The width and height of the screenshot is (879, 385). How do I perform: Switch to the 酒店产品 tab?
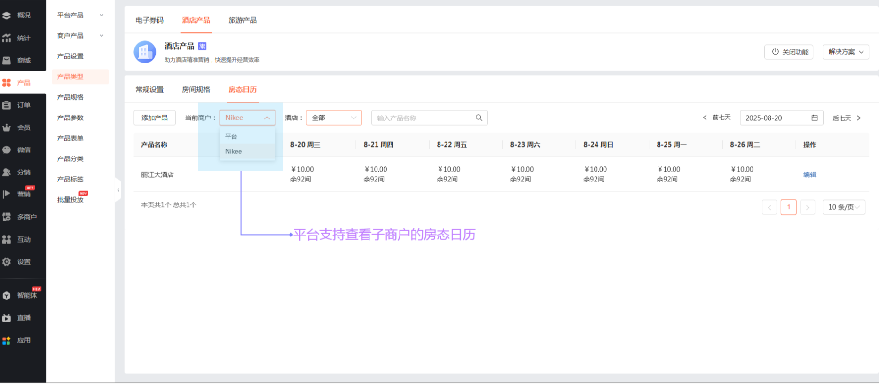pos(196,20)
